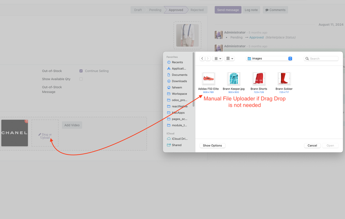Click the Show Options button

[x=212, y=145]
